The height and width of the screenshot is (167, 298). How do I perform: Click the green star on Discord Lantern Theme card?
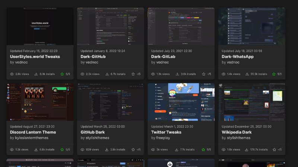62,150
